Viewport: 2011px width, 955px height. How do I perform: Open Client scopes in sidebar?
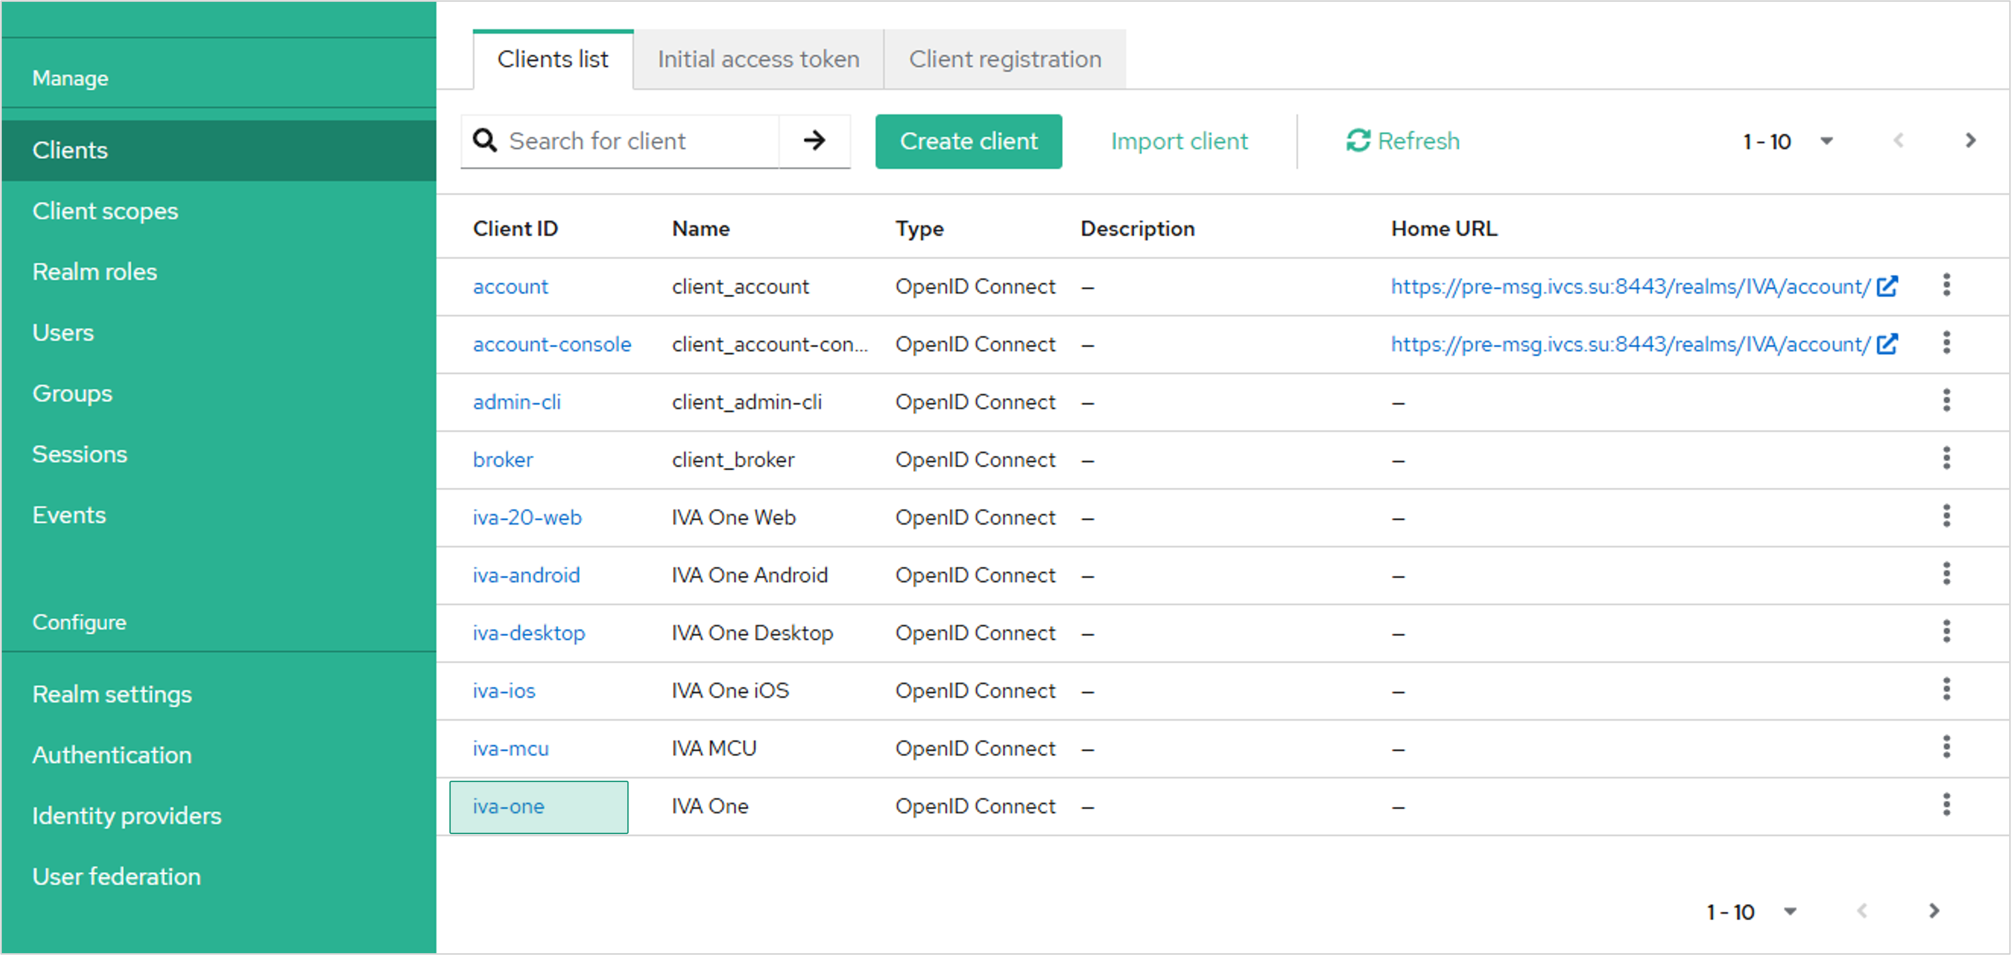click(x=105, y=211)
